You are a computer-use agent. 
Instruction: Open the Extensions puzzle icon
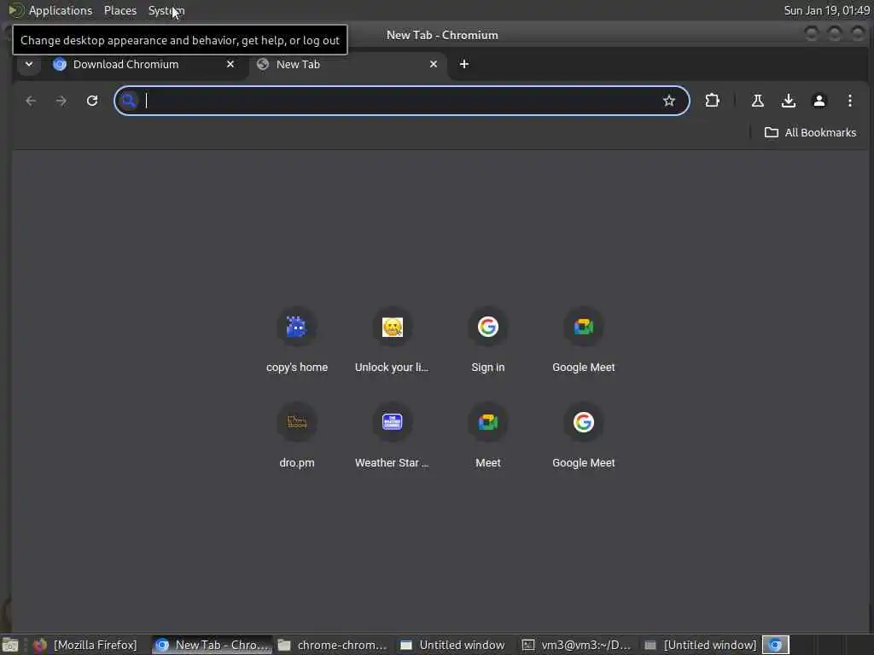pyautogui.click(x=712, y=101)
